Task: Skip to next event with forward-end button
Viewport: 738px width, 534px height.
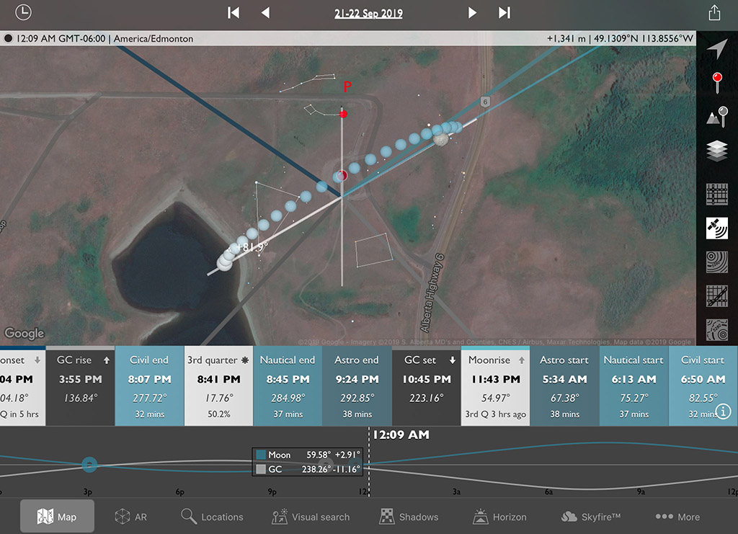Action: 504,13
